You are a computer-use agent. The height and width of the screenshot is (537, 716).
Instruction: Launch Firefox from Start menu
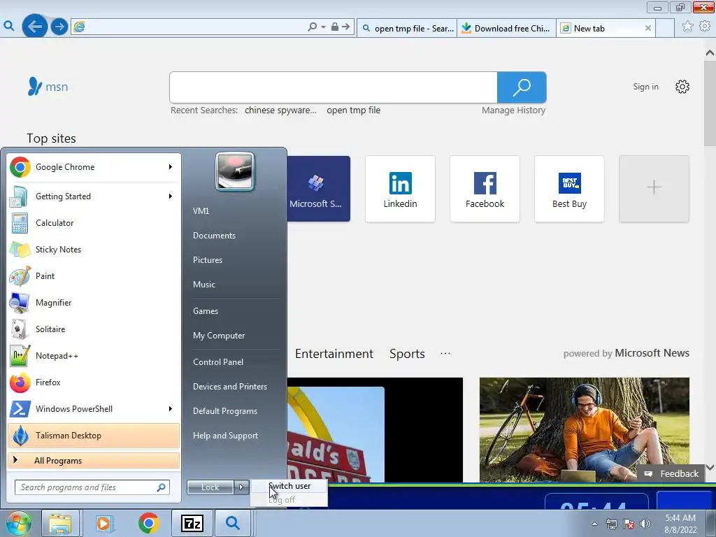click(93, 382)
